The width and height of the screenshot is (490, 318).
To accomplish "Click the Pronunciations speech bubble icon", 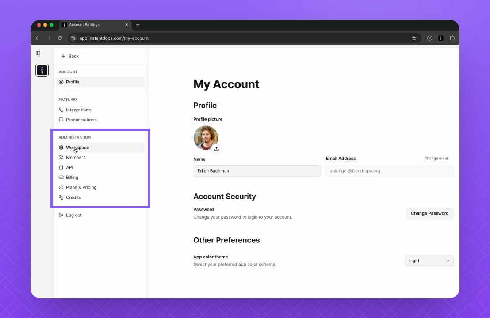I will pos(61,120).
